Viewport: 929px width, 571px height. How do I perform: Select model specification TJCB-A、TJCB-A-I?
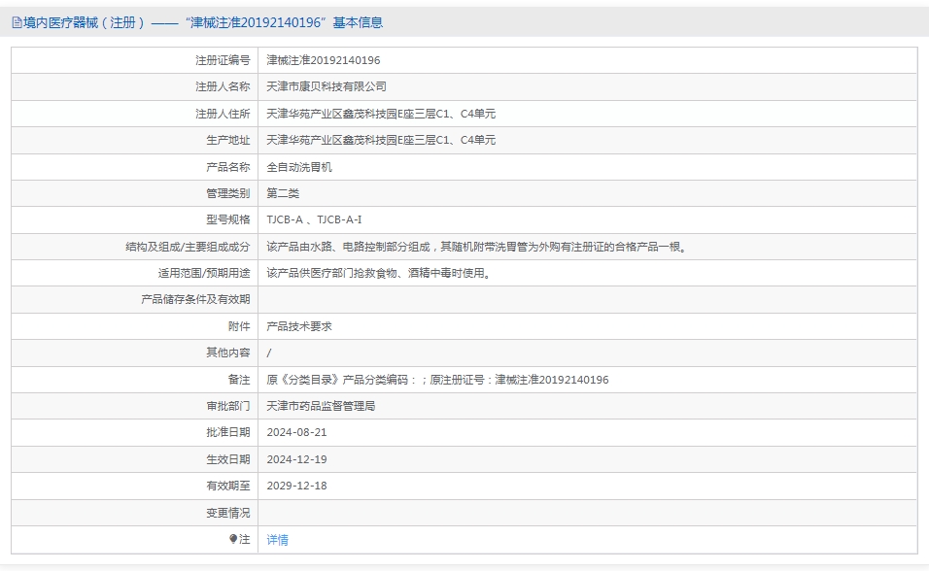pyautogui.click(x=314, y=219)
